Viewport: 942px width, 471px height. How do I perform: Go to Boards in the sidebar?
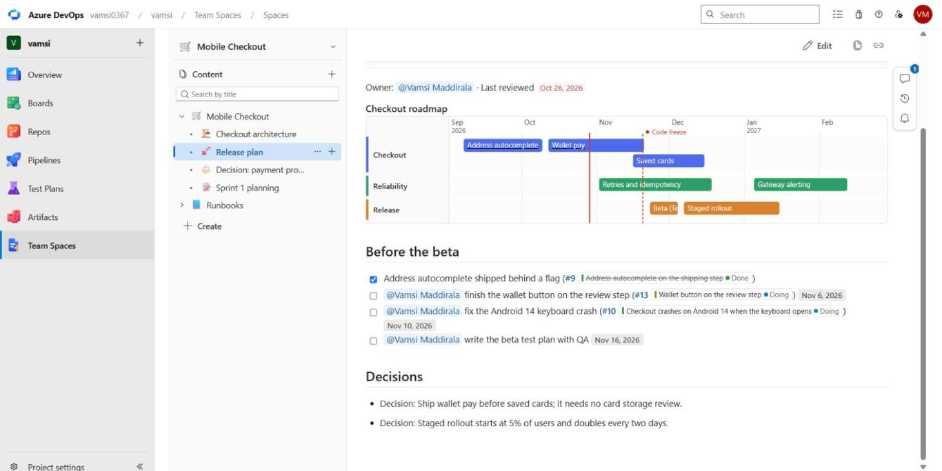tap(40, 103)
